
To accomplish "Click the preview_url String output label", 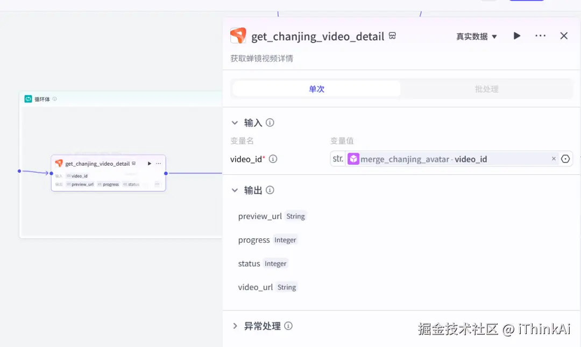I will (x=272, y=216).
